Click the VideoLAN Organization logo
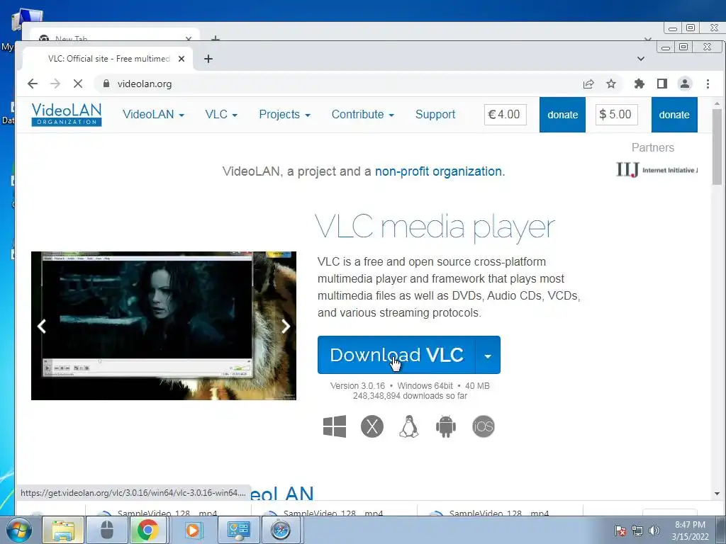Screen dimensions: 726x544 tap(67, 114)
